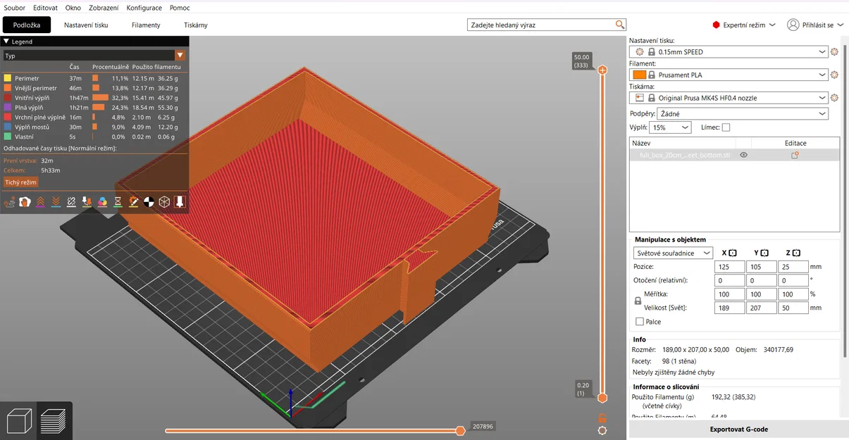849x440 pixels.
Task: Open Expertní režim mode dropdown
Action: [744, 25]
